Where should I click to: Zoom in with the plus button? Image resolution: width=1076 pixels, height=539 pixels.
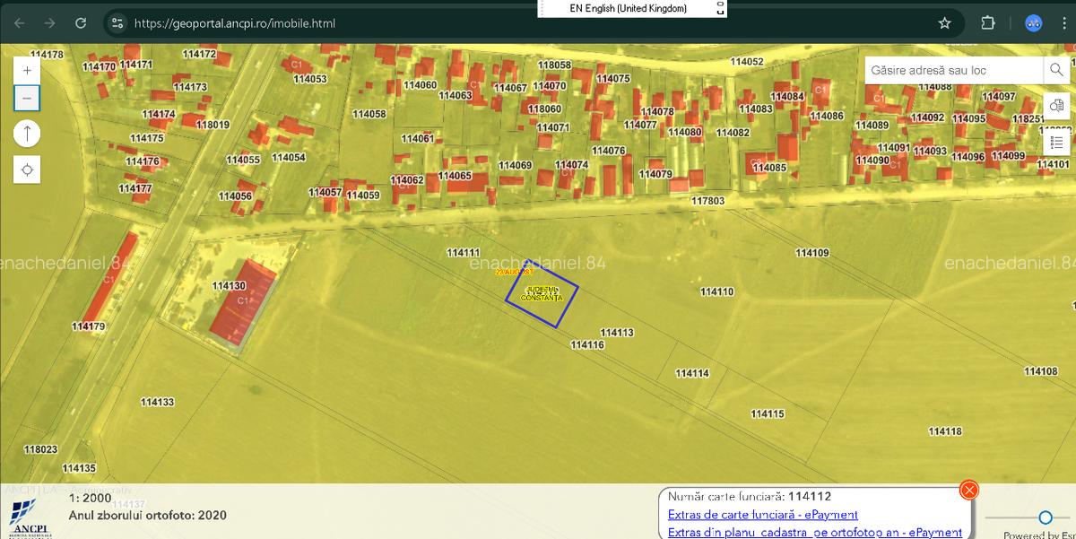[x=27, y=70]
